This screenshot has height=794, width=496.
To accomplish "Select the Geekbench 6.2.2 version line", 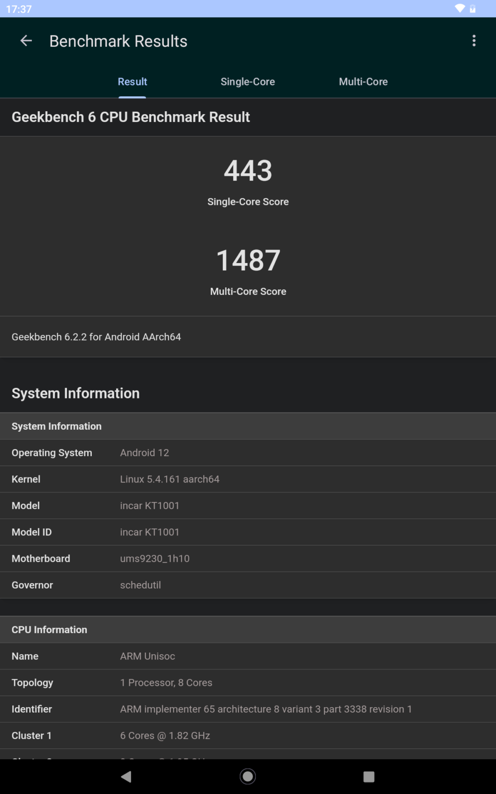I will [96, 337].
